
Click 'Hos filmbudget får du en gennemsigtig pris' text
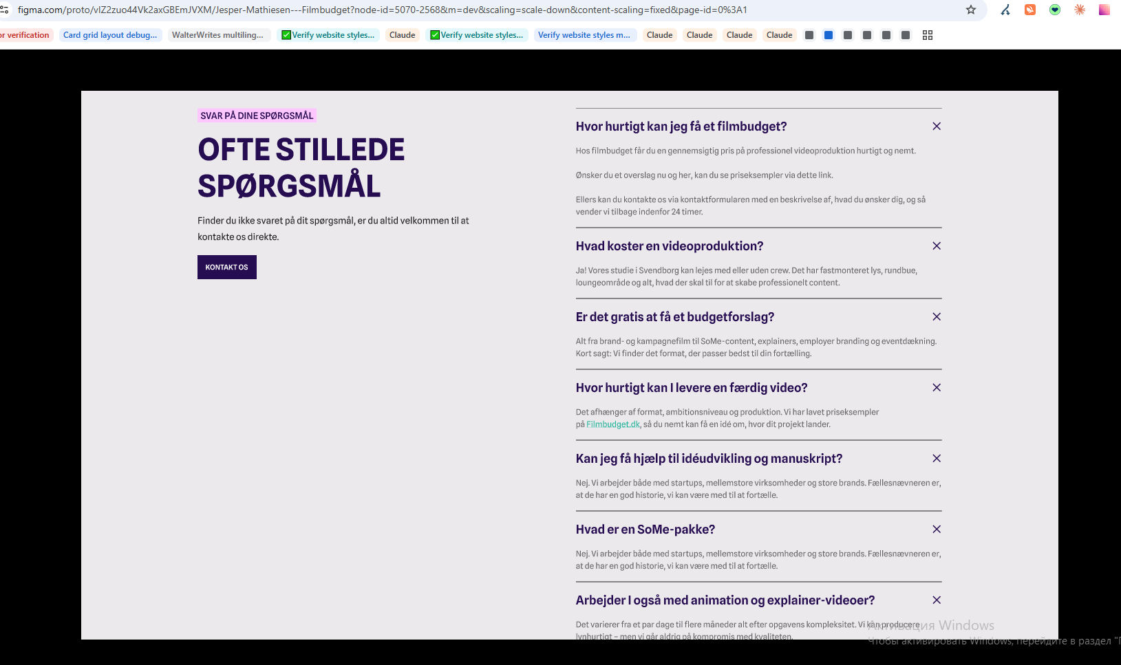pyautogui.click(x=746, y=151)
